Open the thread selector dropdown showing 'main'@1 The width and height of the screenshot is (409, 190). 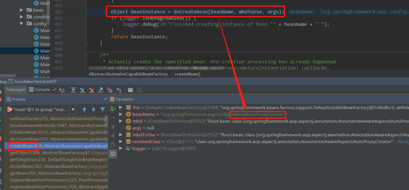(x=73, y=109)
